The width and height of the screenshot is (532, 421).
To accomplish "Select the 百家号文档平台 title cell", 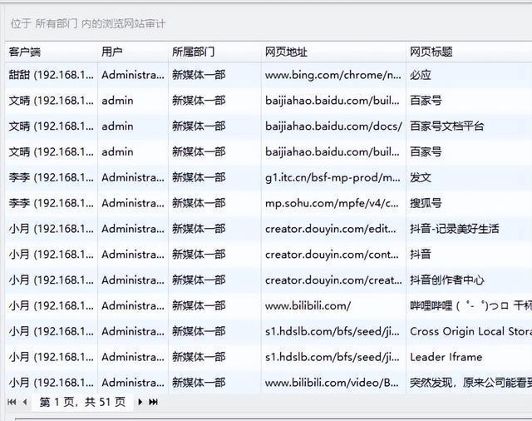I will click(x=469, y=126).
